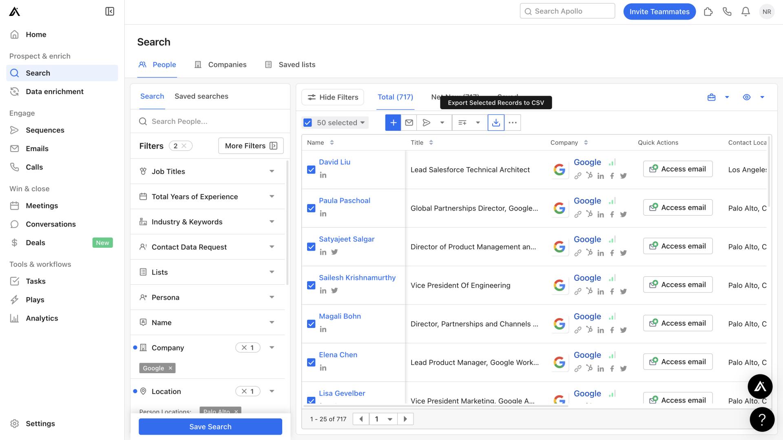
Task: Switch to the Saved lists tab
Action: coord(290,65)
